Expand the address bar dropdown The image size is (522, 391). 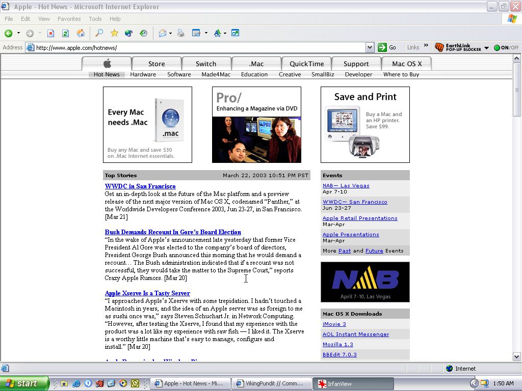(x=370, y=47)
